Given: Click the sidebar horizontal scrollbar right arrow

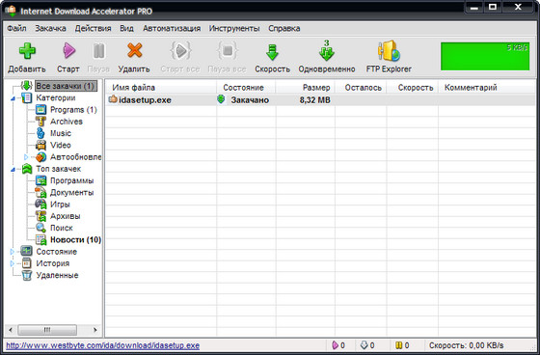Looking at the screenshot, I should pos(95,330).
